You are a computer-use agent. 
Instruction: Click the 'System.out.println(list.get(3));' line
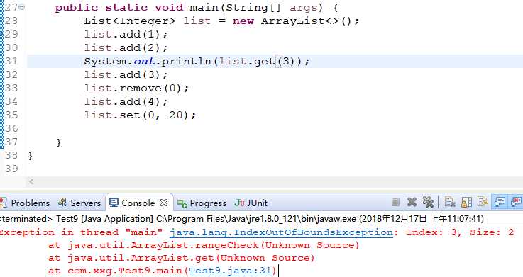coord(197,62)
